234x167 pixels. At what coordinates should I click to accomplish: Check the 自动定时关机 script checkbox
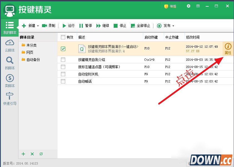coord(63,74)
